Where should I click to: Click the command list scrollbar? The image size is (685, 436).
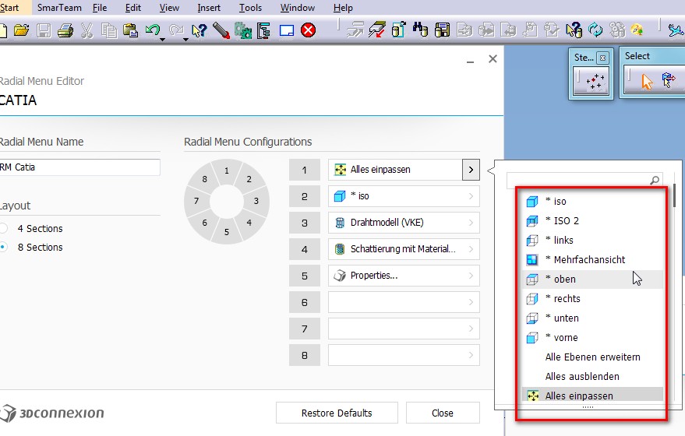(x=675, y=195)
